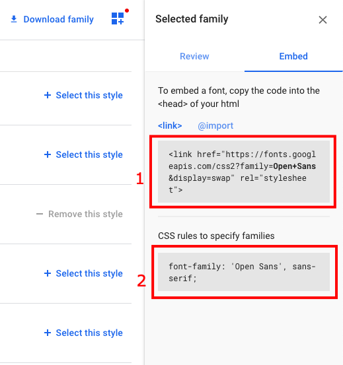Click plus icon of bottommost Select this style
Image resolution: width=343 pixels, height=365 pixels.
tap(48, 333)
